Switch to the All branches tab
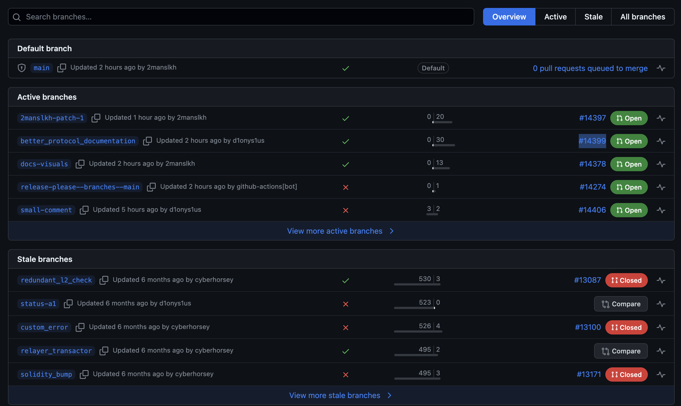 643,17
